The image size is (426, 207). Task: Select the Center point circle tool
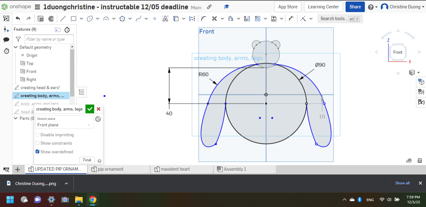[x=90, y=19]
